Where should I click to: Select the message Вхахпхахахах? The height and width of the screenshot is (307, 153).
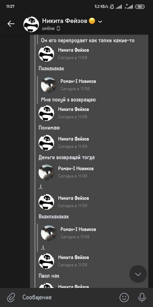click(54, 217)
